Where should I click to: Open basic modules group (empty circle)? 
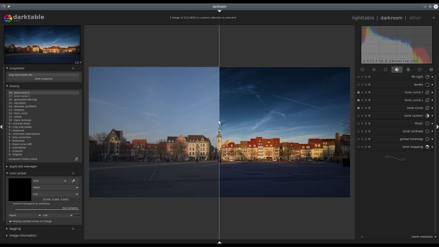pos(385,69)
